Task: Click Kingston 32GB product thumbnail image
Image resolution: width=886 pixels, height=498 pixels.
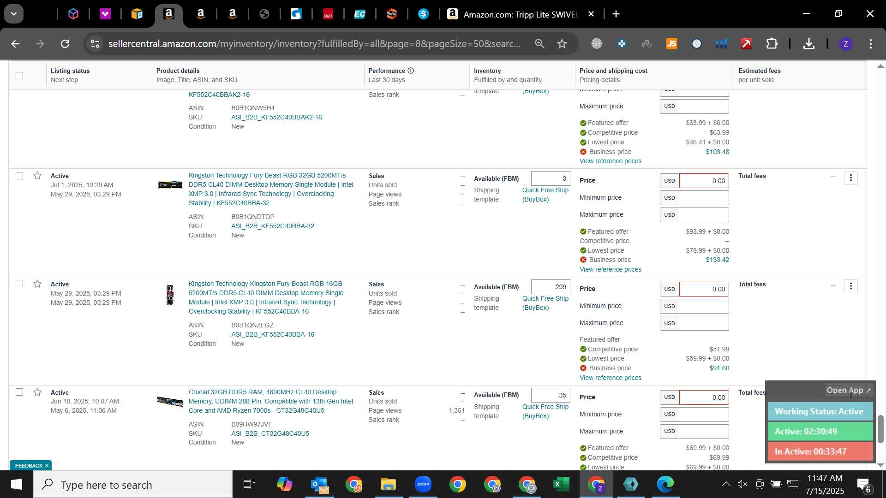Action: point(170,184)
